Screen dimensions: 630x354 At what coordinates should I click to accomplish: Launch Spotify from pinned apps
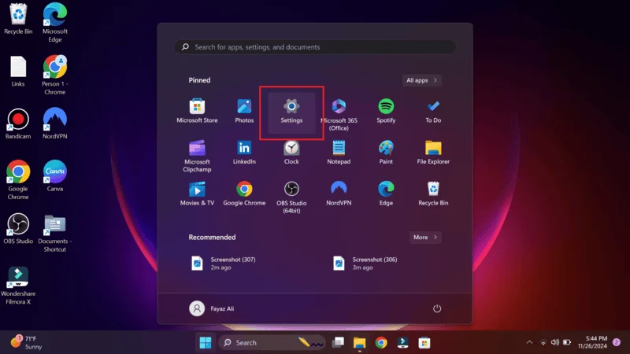click(x=386, y=111)
